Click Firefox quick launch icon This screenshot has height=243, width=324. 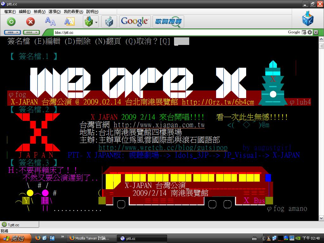tap(38, 238)
